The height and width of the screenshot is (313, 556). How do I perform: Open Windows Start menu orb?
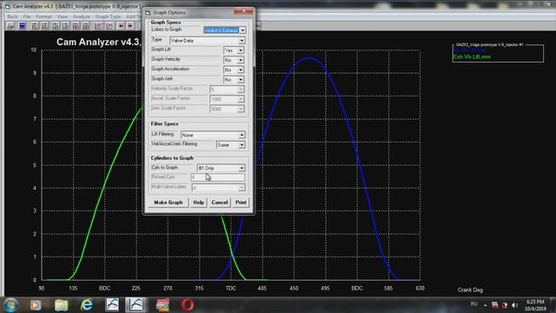click(x=11, y=305)
